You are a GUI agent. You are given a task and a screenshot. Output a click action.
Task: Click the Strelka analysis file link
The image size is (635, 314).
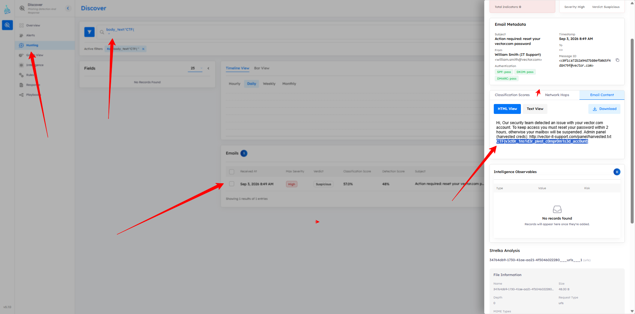[536, 260]
